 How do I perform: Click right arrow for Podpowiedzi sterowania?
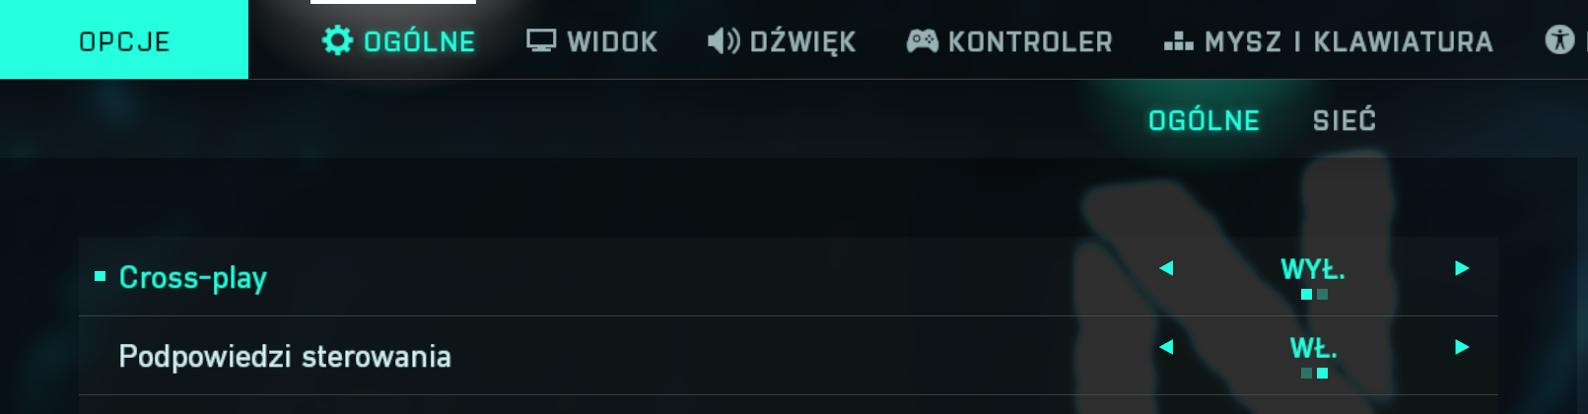[x=1462, y=347]
